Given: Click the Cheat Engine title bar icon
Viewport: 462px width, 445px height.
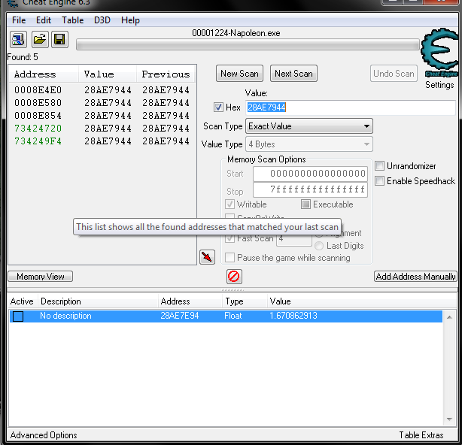Looking at the screenshot, I should 13,3.
